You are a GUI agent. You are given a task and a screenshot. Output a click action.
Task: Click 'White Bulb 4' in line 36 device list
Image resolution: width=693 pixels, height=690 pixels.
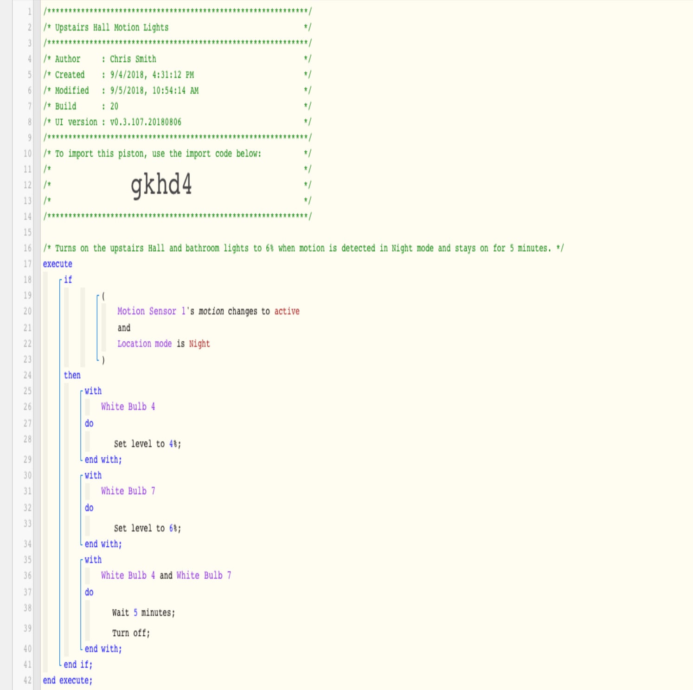point(128,575)
